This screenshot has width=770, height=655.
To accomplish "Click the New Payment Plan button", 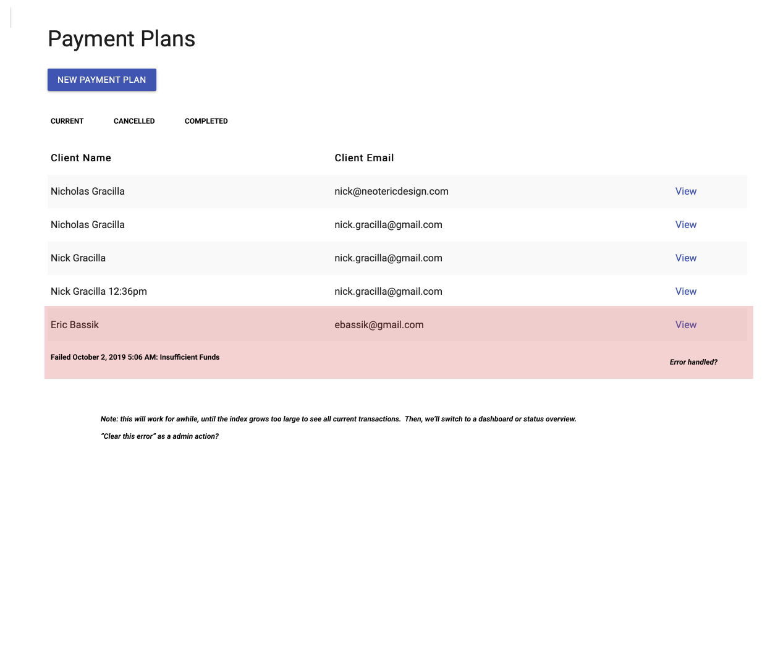I will 102,80.
